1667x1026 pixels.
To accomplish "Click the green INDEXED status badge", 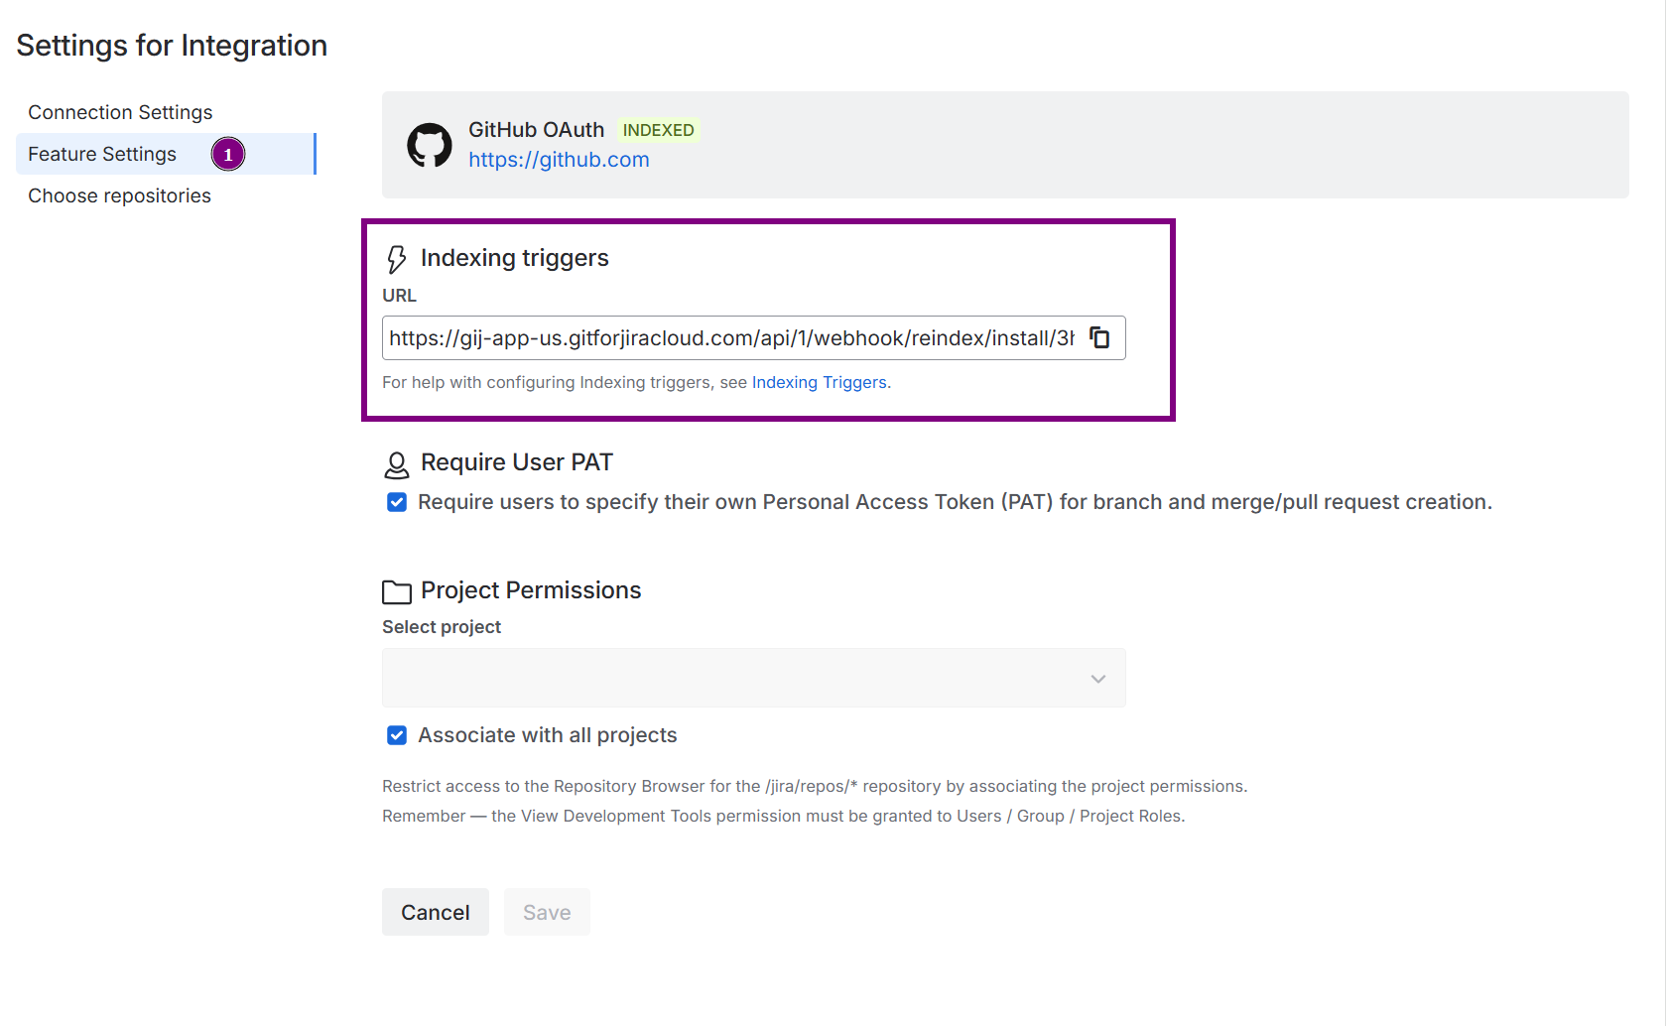I will coord(658,130).
